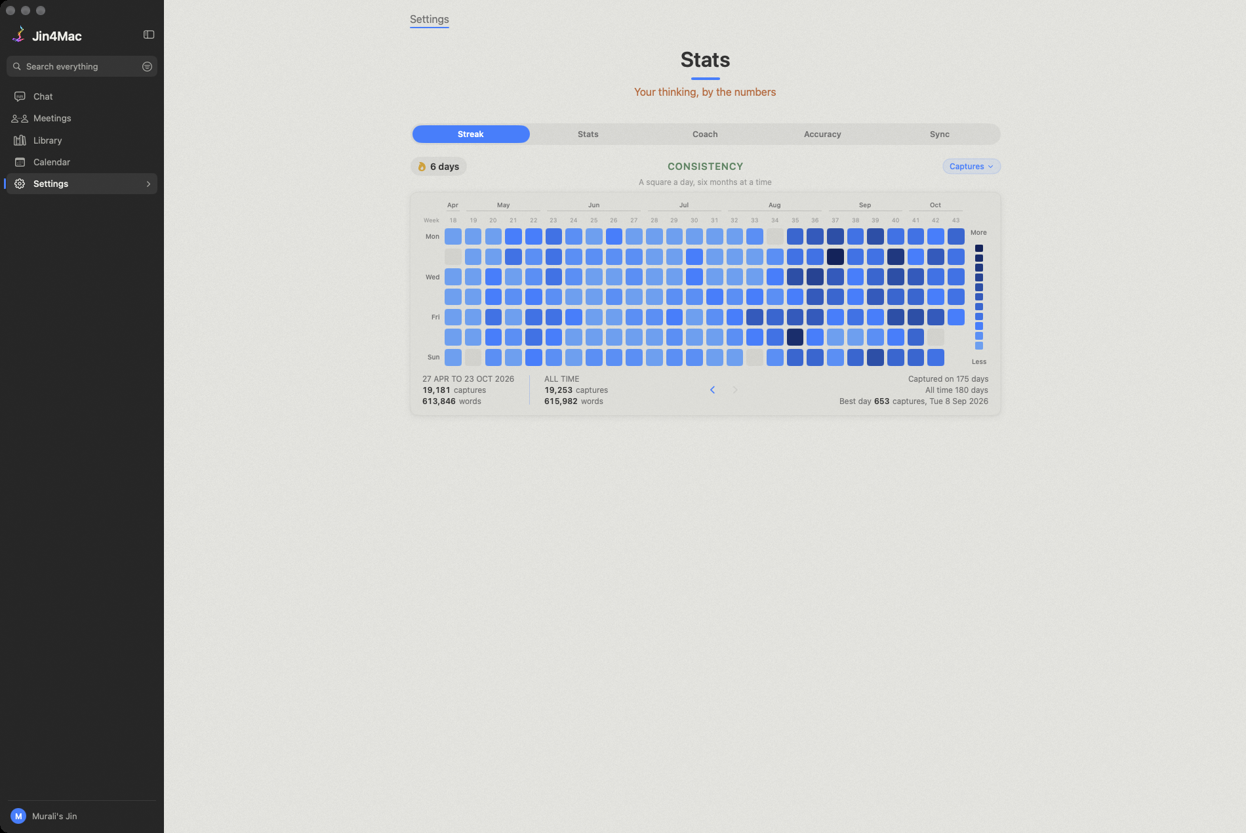
Task: Go to previous six-month period
Action: (712, 390)
